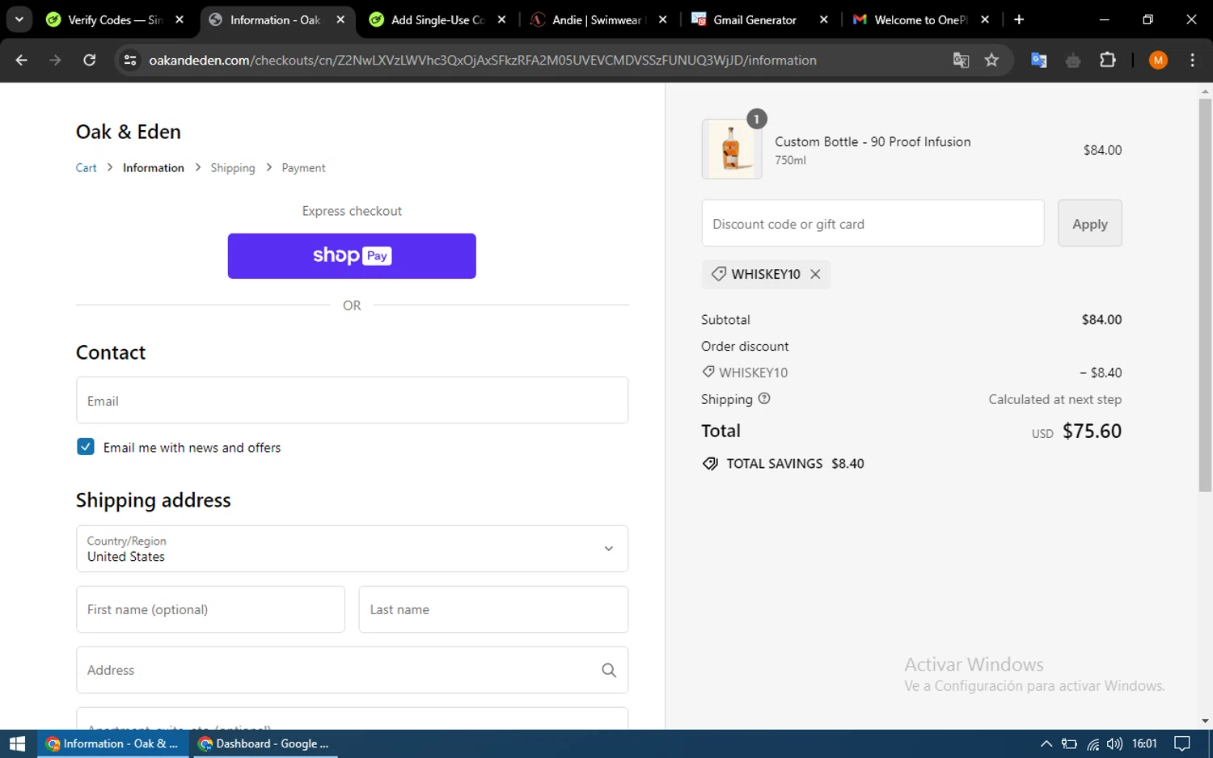Focus the Email input field
The image size is (1213, 758).
(x=352, y=400)
